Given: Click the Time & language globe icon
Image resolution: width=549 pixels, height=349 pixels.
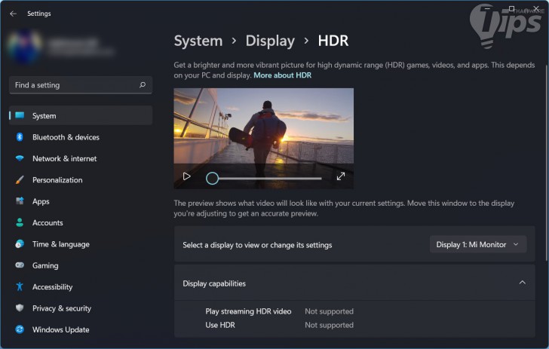Looking at the screenshot, I should tap(20, 243).
